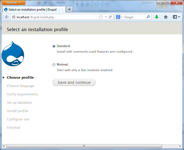
Task: Open a new tab with plus button
Action: coord(69,9)
